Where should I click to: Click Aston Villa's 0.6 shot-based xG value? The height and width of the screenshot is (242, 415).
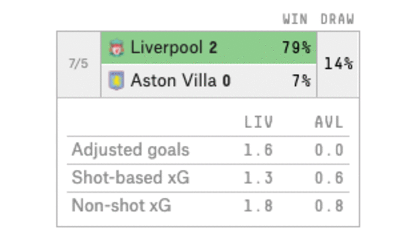point(329,178)
